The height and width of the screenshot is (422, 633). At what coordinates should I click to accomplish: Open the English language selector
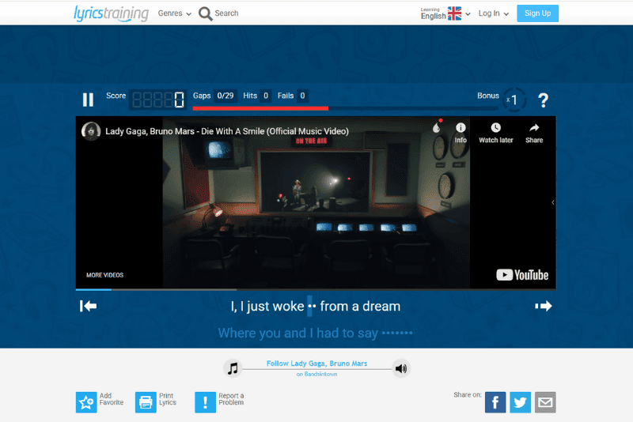click(x=445, y=13)
